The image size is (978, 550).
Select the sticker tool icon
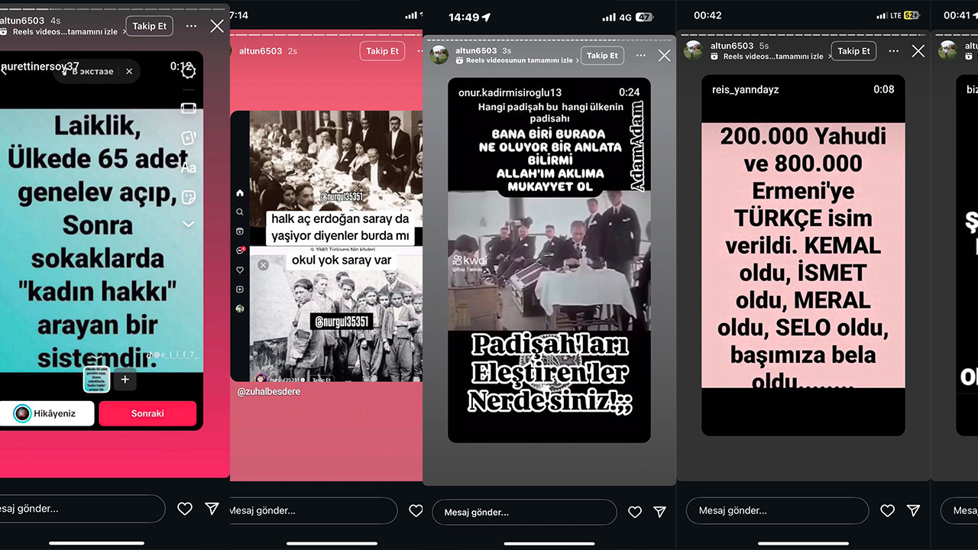(x=188, y=196)
